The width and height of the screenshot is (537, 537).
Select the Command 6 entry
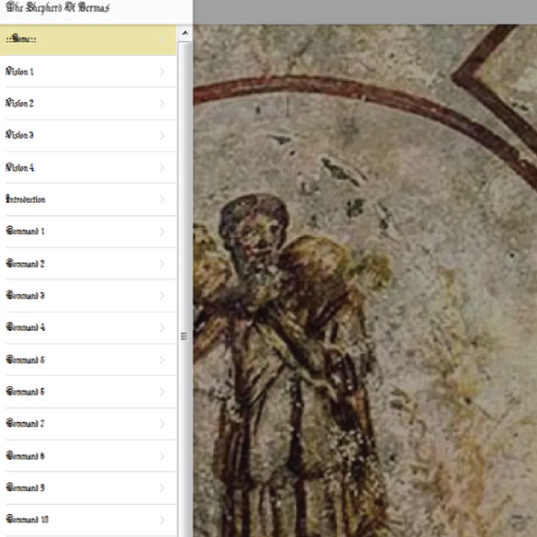pos(88,391)
